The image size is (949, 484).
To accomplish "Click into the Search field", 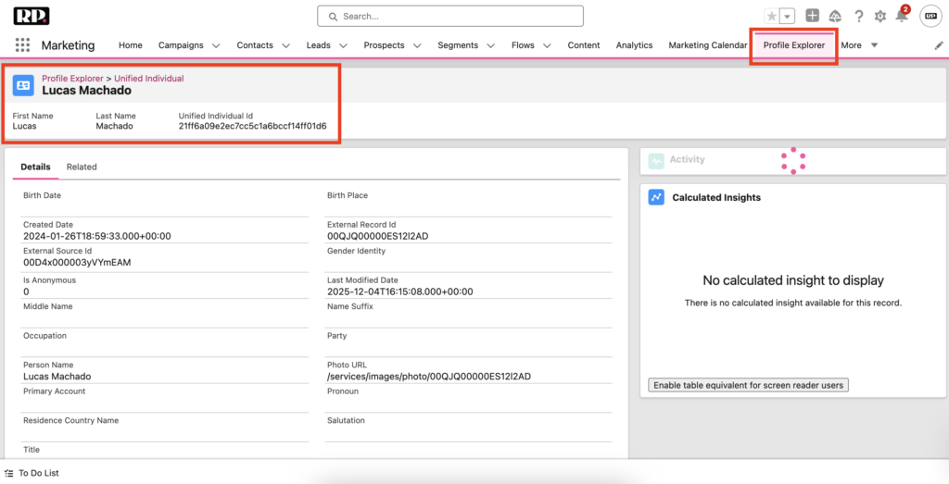I will [x=450, y=17].
